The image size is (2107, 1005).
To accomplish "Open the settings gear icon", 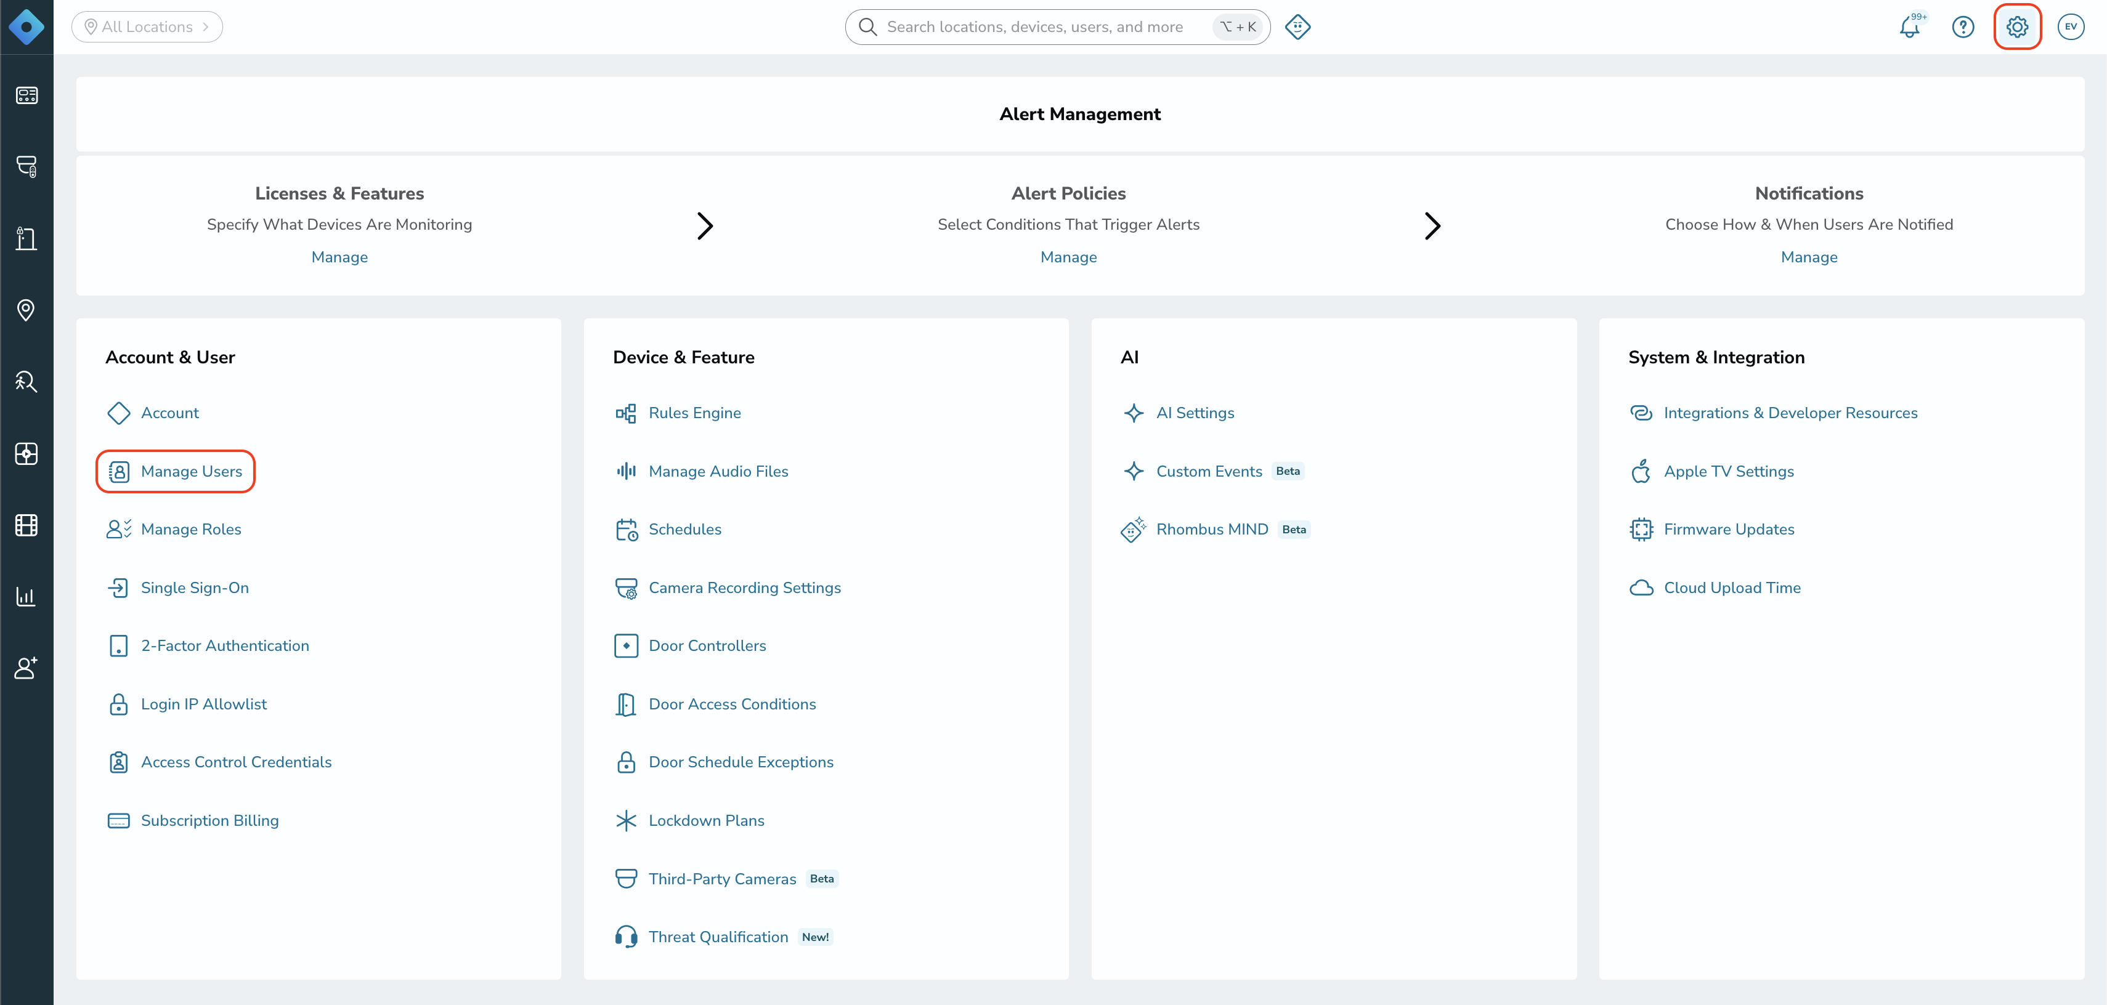I will click(2017, 27).
